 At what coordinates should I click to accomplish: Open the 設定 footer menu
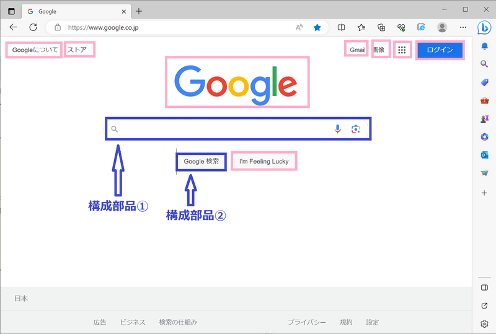click(x=373, y=322)
